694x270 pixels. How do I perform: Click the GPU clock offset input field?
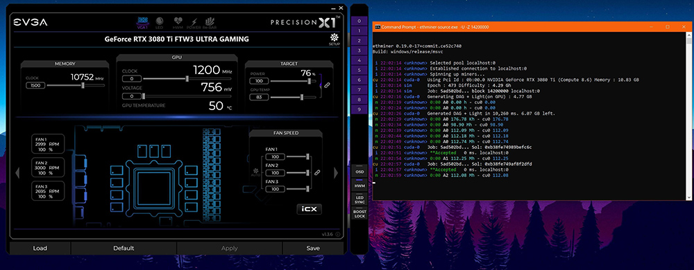click(x=131, y=78)
